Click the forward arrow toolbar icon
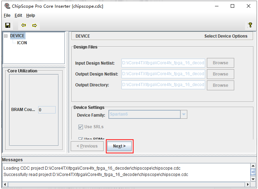Image resolution: width=258 pixels, height=189 pixels. [34, 25]
